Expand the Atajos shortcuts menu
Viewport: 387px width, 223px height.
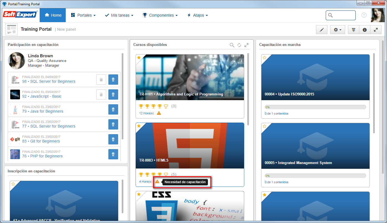(197, 15)
